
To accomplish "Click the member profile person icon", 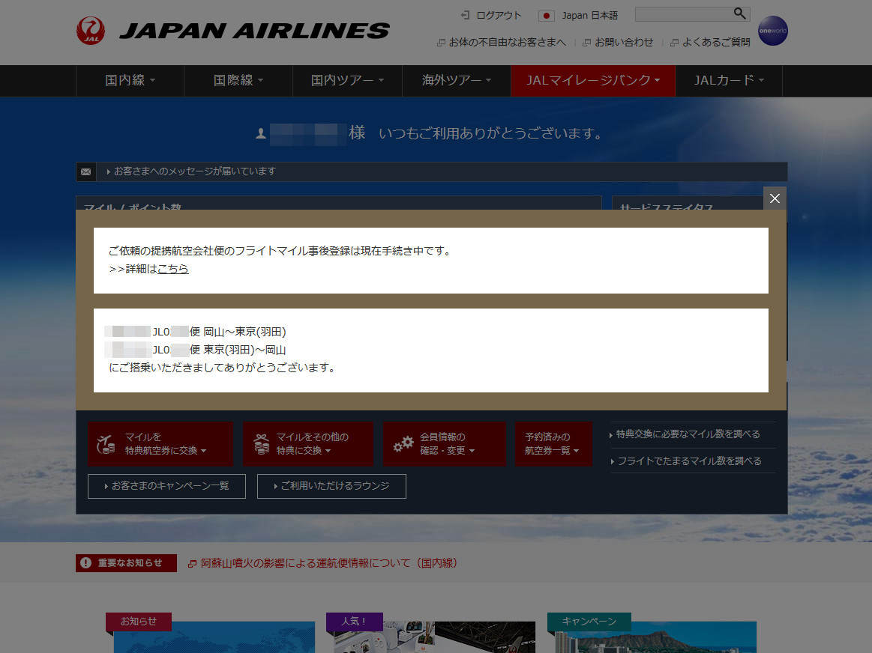I will [x=260, y=133].
